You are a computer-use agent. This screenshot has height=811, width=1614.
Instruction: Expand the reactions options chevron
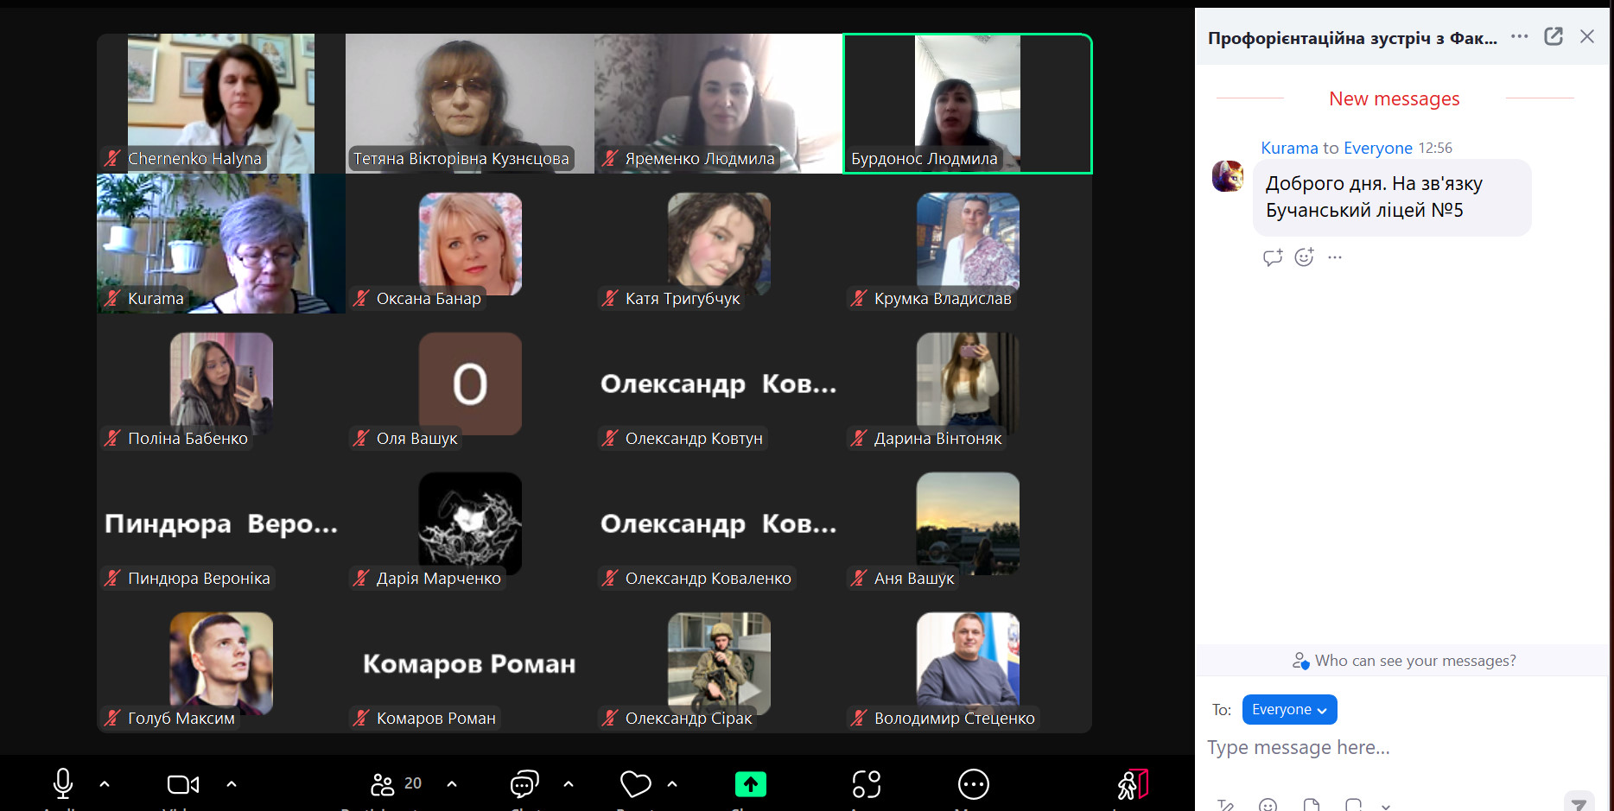click(672, 784)
